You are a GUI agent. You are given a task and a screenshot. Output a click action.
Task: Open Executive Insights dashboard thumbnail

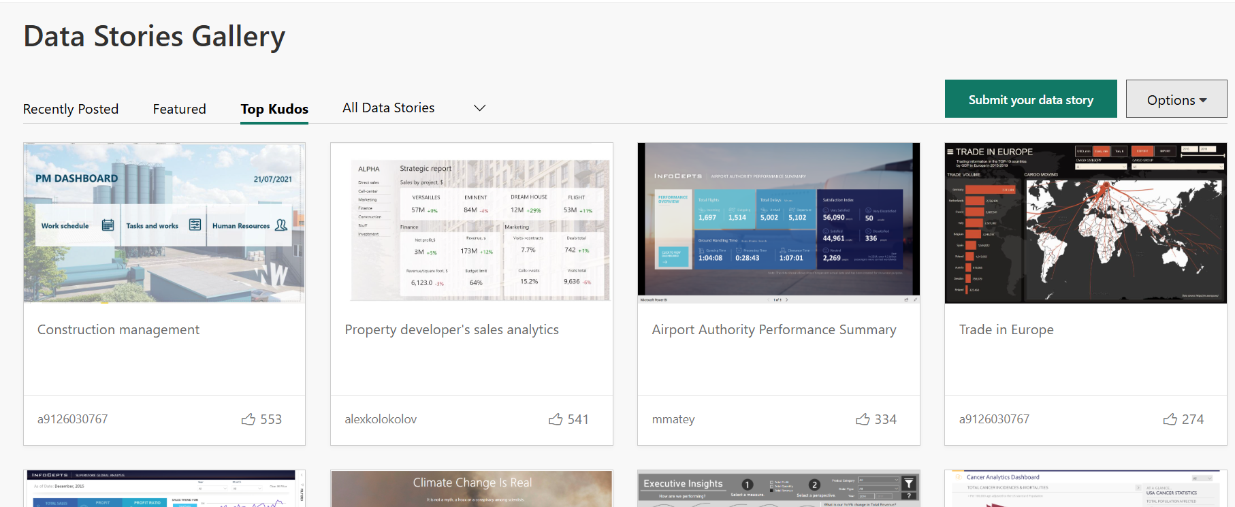coord(779,489)
